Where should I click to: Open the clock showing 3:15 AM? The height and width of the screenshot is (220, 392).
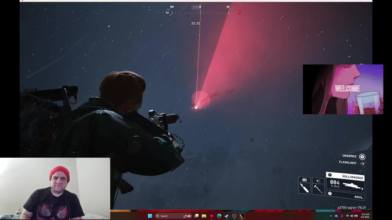click(365, 216)
